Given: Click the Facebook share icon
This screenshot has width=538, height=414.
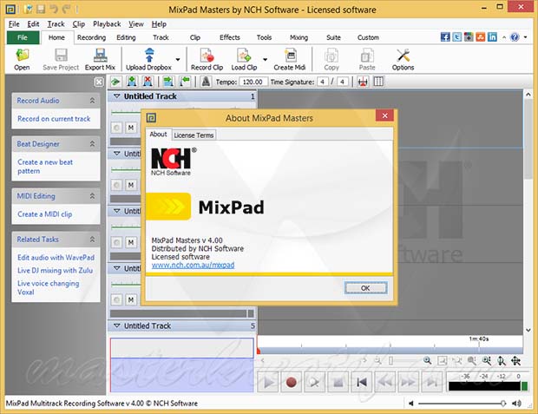Looking at the screenshot, I should coord(445,37).
